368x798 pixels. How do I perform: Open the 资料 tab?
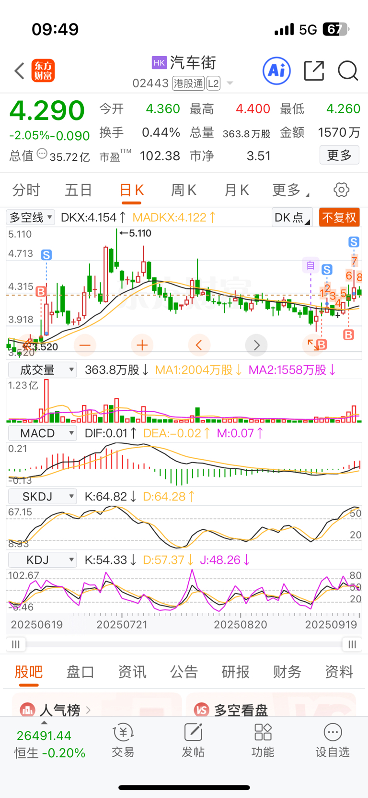(339, 672)
